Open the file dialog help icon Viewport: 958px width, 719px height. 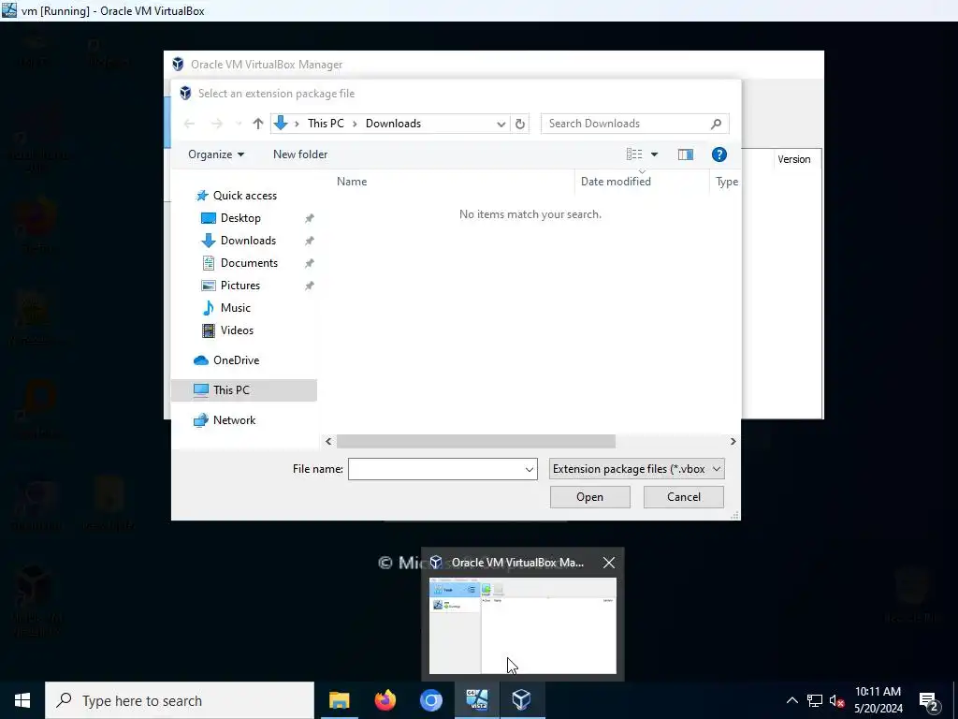[719, 154]
